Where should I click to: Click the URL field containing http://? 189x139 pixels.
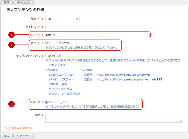point(97,35)
